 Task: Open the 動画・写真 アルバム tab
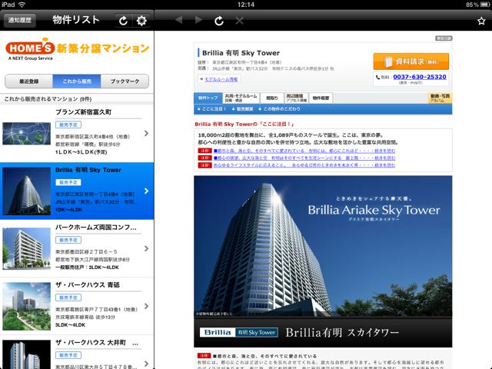[440, 98]
